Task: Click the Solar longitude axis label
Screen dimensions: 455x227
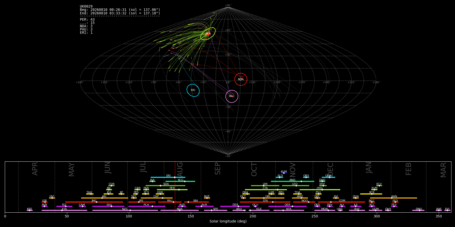Action: (x=228, y=221)
